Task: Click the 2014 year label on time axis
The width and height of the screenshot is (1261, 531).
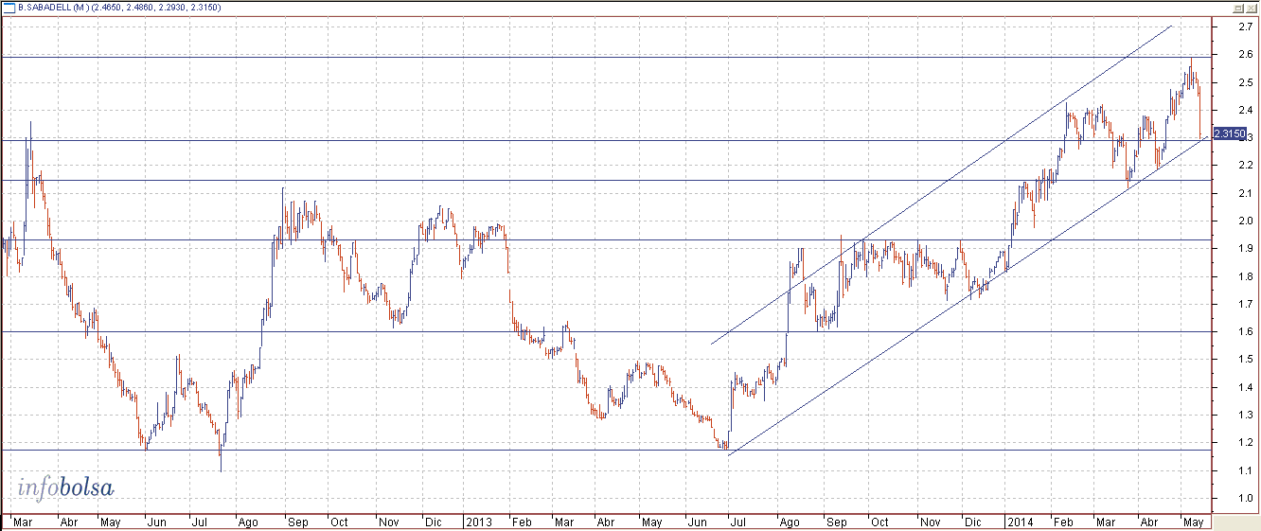Action: pyautogui.click(x=1020, y=522)
